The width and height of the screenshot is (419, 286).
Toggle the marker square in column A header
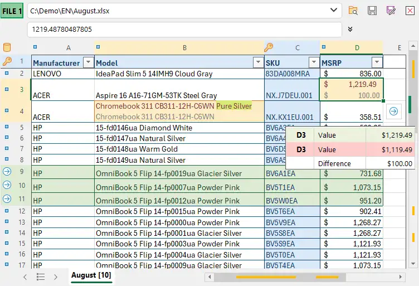pos(35,47)
